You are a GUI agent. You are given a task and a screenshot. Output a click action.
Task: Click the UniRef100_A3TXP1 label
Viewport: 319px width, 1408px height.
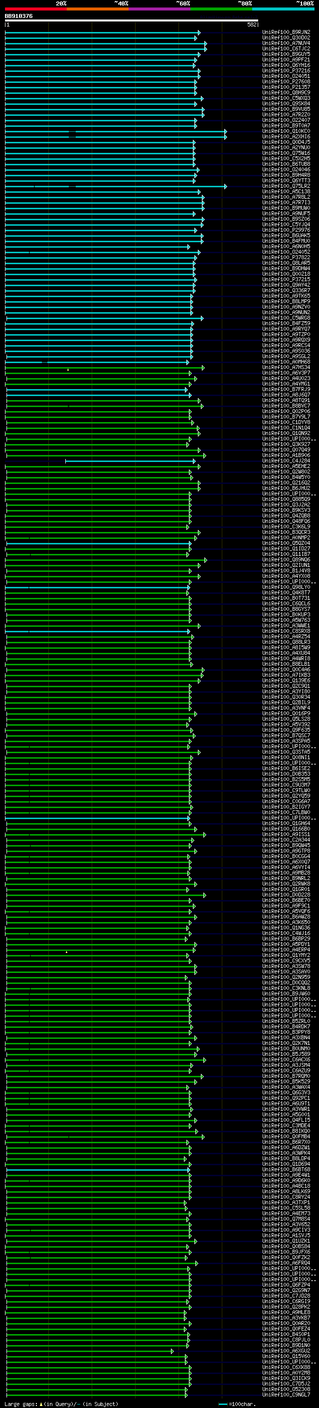click(286, 1202)
